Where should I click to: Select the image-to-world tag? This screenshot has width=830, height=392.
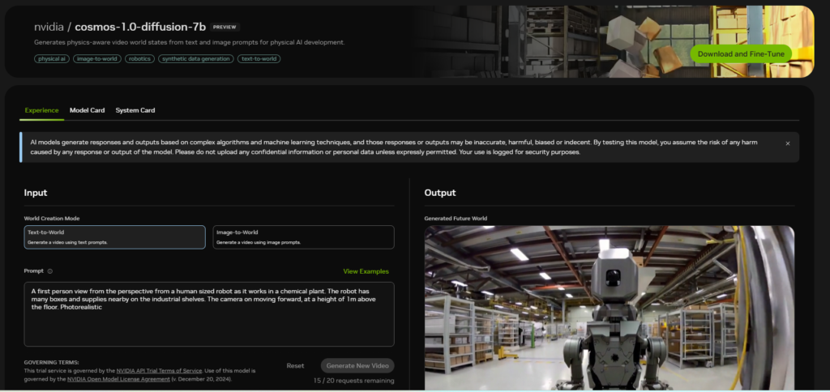click(x=96, y=58)
